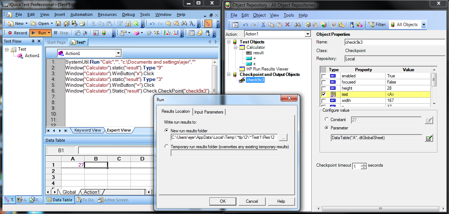Click Cancel in the Run dialog

click(252, 201)
